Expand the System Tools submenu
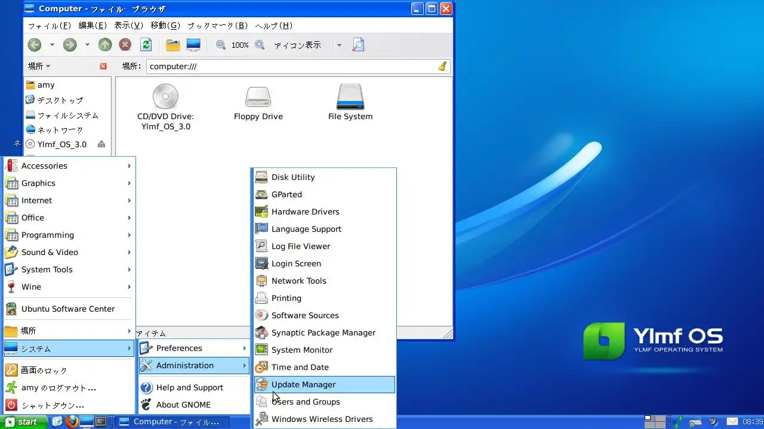 [x=69, y=269]
